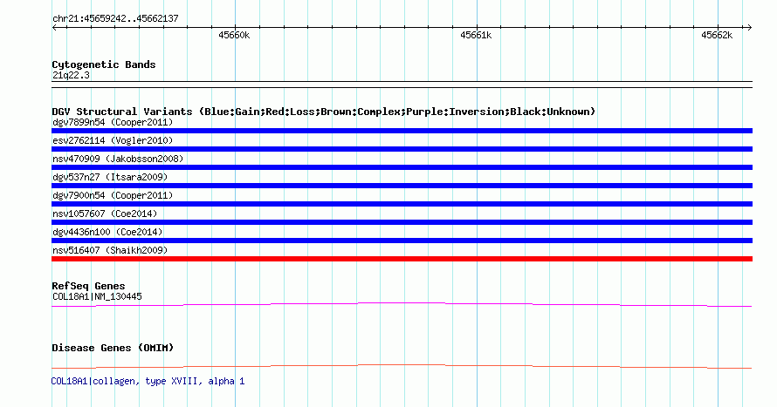
Task: Click the red loss bar under nsv516407
Action: 402,259
